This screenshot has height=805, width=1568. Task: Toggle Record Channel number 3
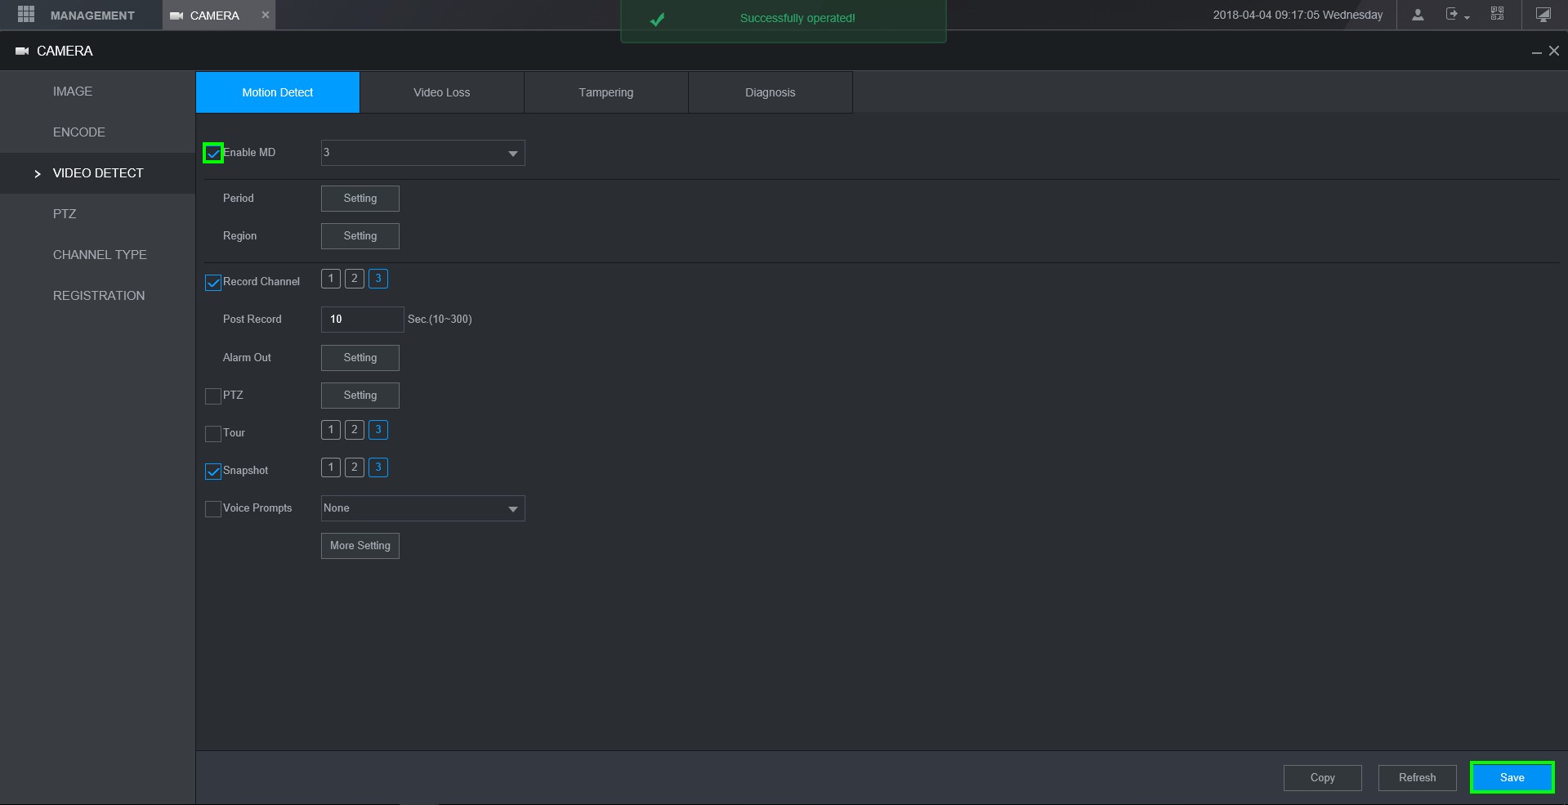(378, 279)
